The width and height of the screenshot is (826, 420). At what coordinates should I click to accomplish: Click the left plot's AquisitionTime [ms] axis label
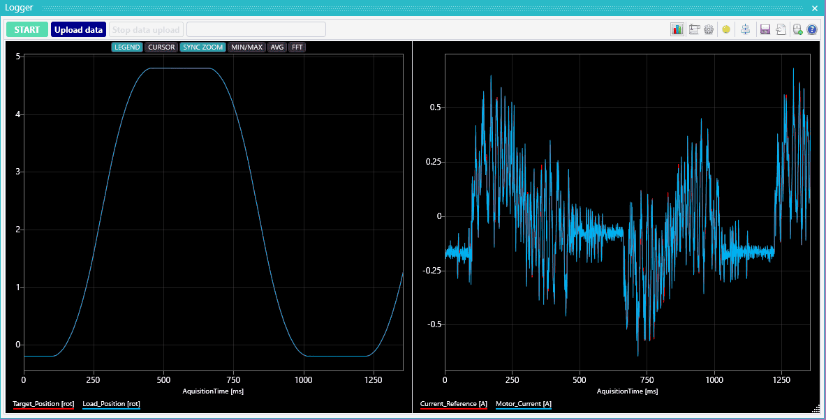coord(213,391)
